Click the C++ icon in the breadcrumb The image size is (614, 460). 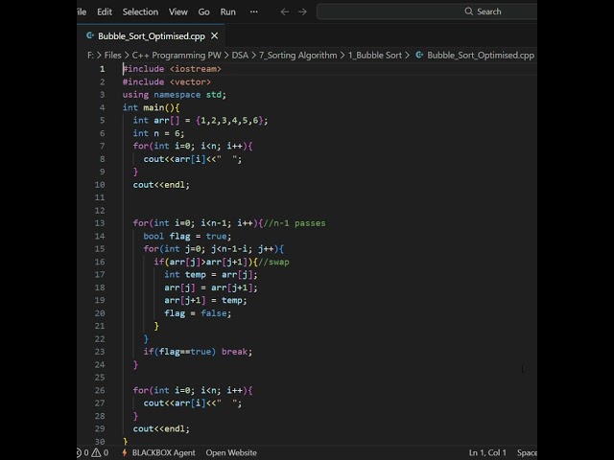[419, 55]
